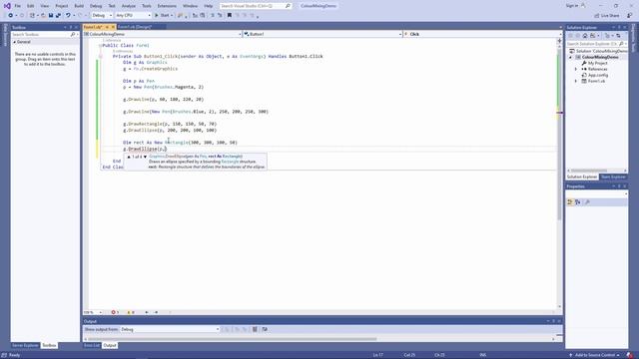Click previous overload arrow in IntelliSense tooltip
Screen dimensions: 639x359
point(129,157)
